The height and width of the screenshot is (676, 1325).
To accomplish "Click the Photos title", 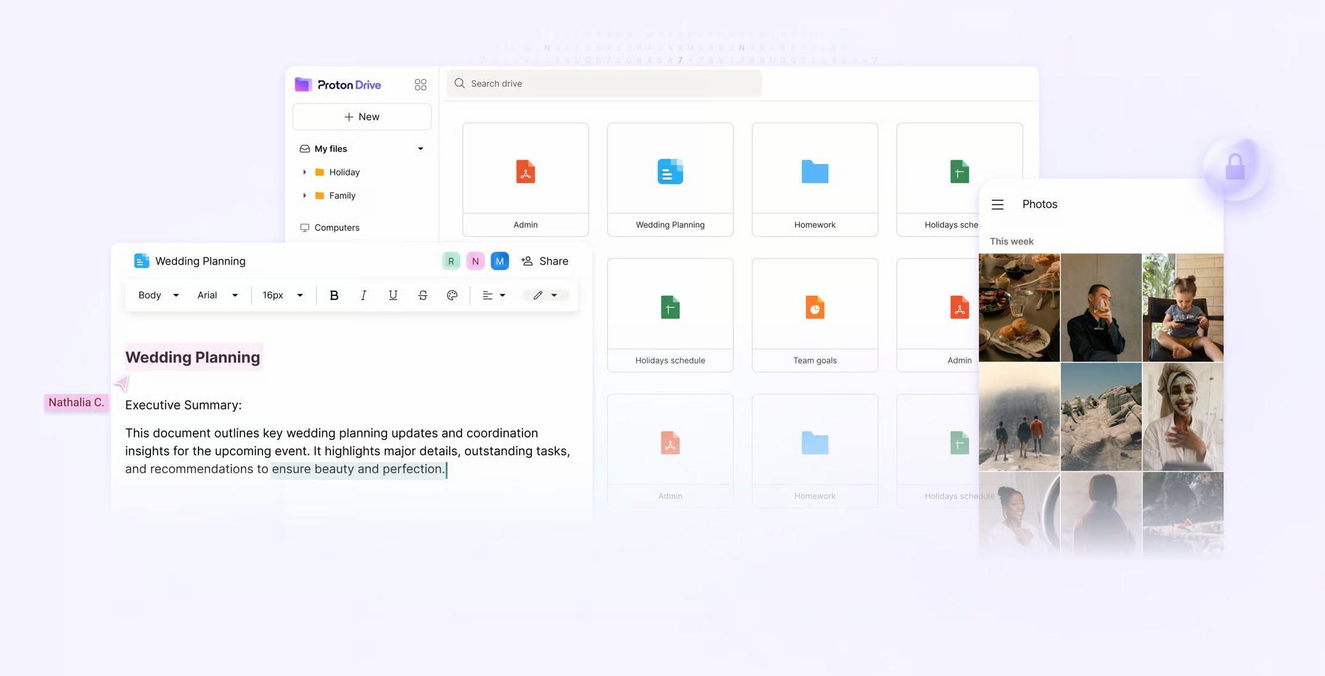I will pyautogui.click(x=1040, y=204).
